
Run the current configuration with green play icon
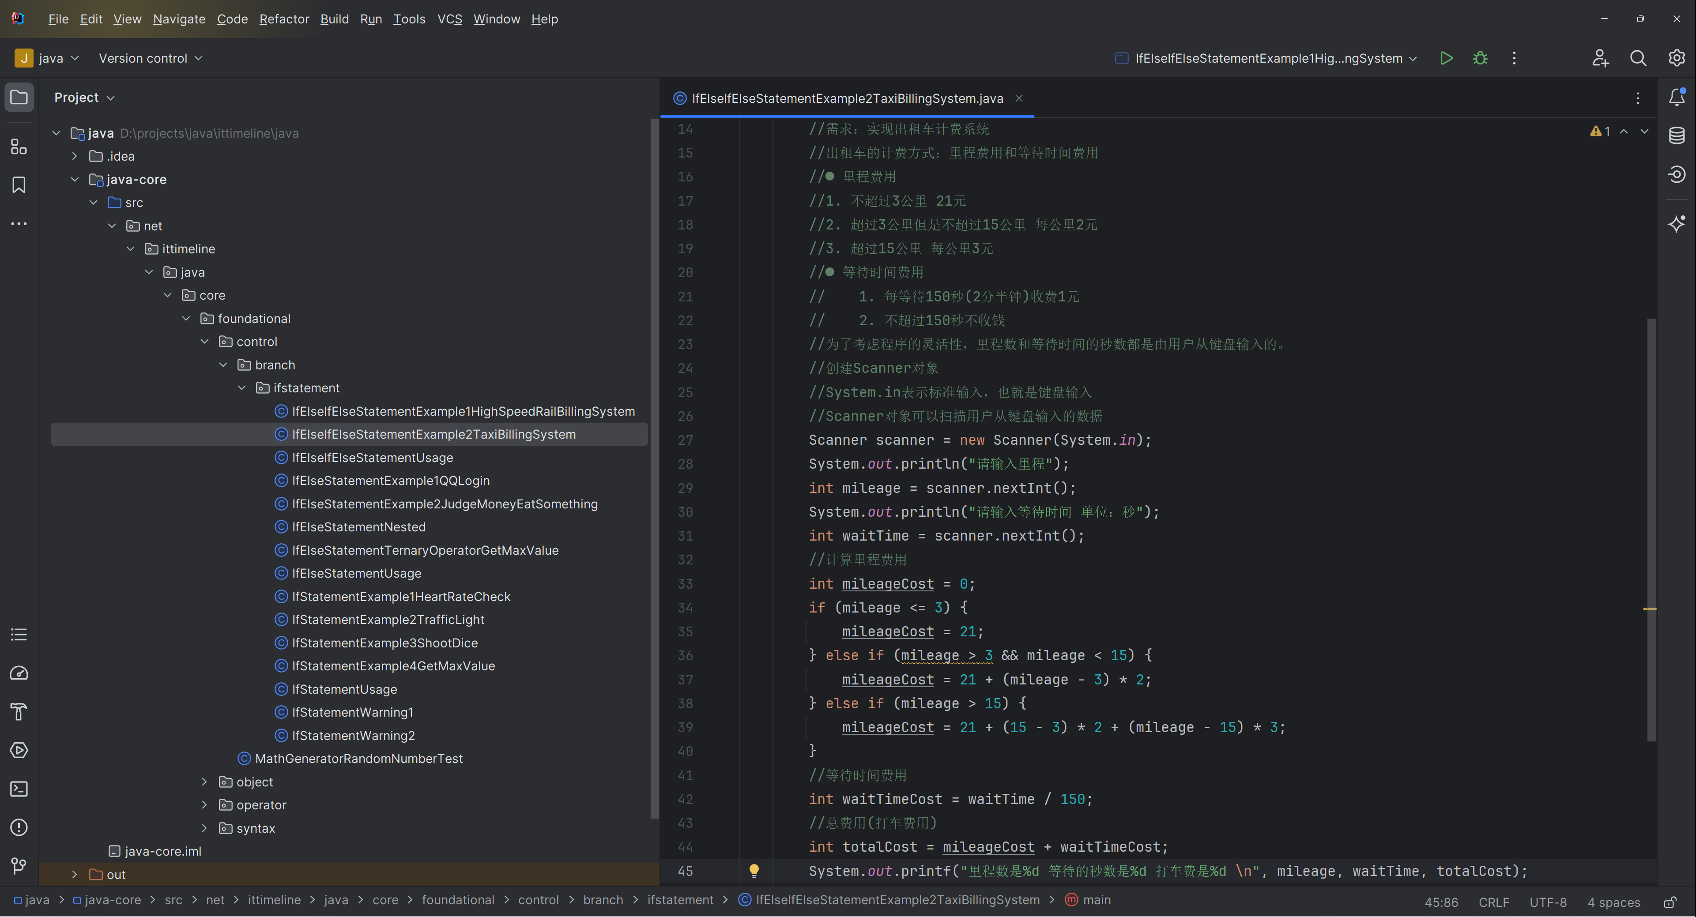point(1446,58)
